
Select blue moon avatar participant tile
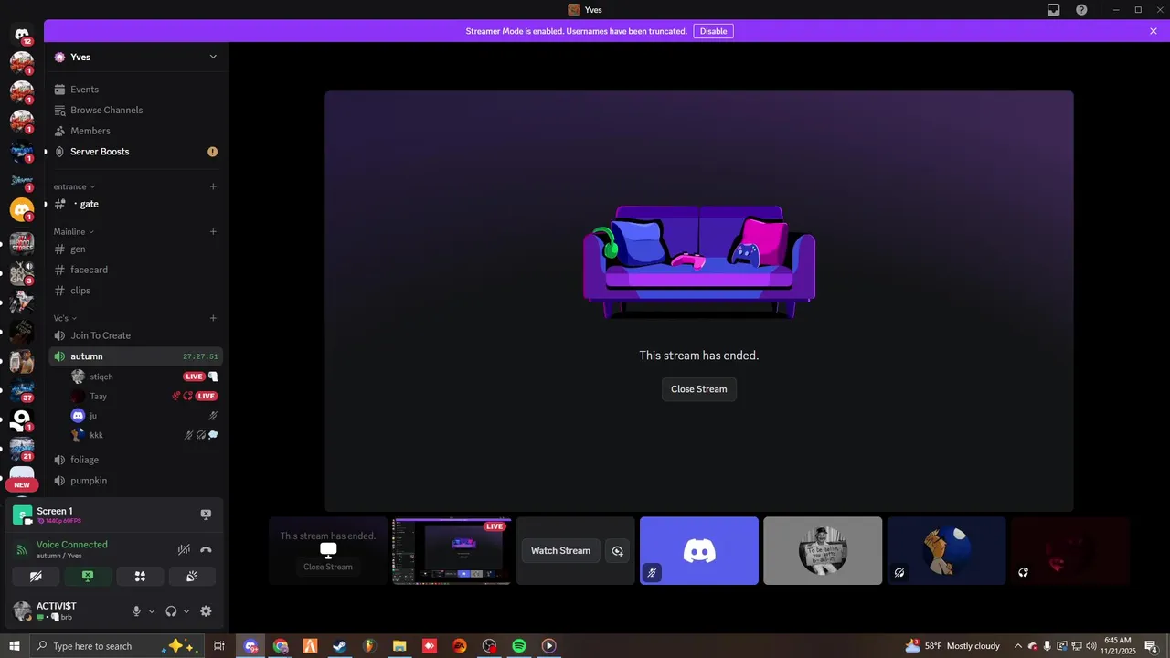(946, 551)
